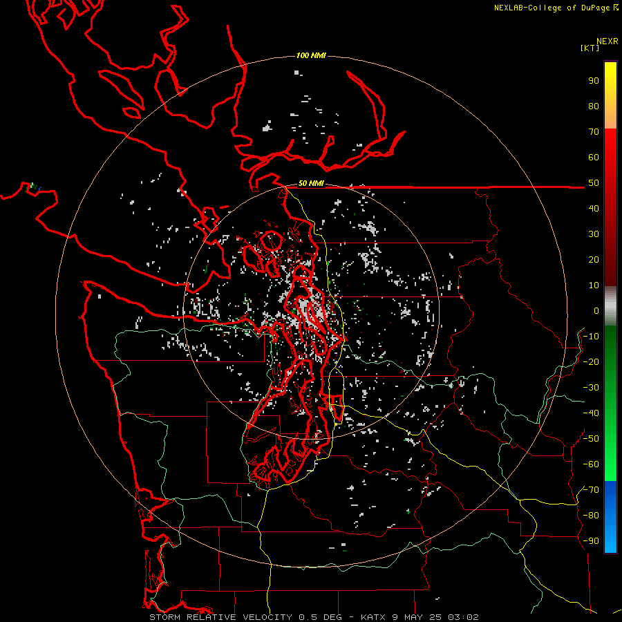Click the 60 value on the velocity scale

coord(594,158)
